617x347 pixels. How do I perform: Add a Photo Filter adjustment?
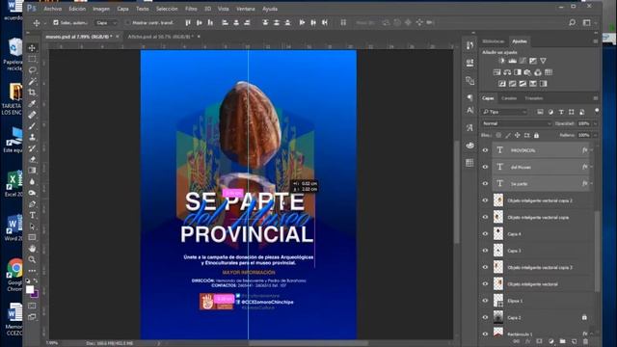527,72
